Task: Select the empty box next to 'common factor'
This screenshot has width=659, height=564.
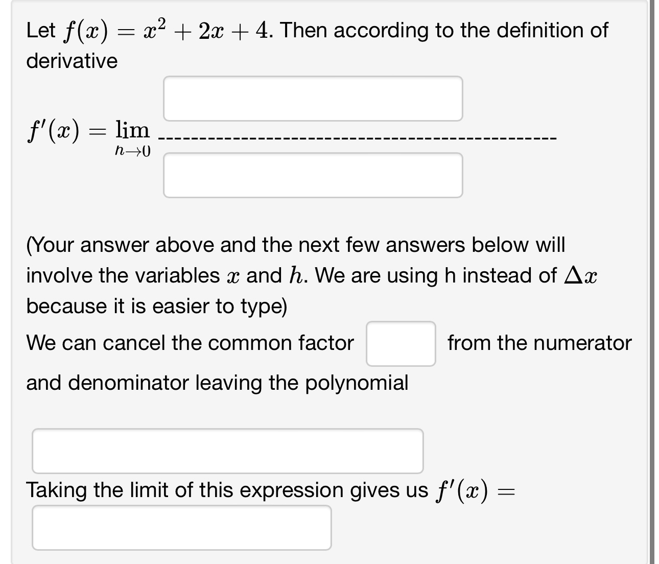Action: click(x=401, y=343)
